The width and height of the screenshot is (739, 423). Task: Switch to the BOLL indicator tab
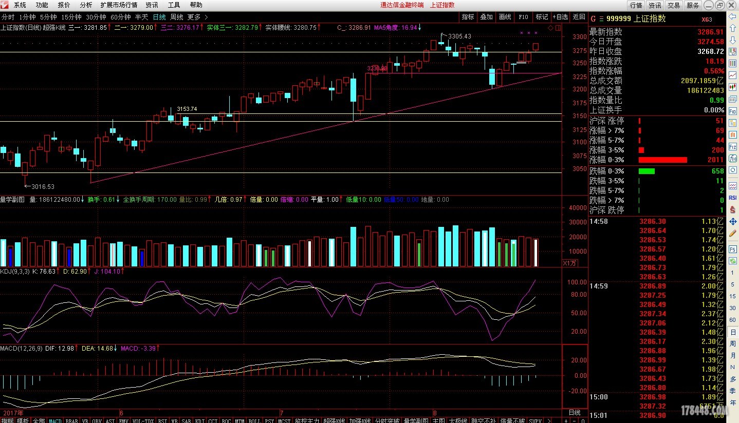pyautogui.click(x=254, y=421)
